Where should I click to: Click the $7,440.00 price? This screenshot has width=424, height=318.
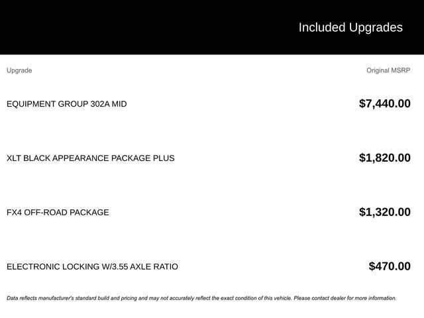click(384, 103)
